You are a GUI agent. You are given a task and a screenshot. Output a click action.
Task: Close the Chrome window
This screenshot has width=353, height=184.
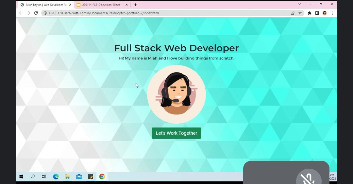point(332,4)
